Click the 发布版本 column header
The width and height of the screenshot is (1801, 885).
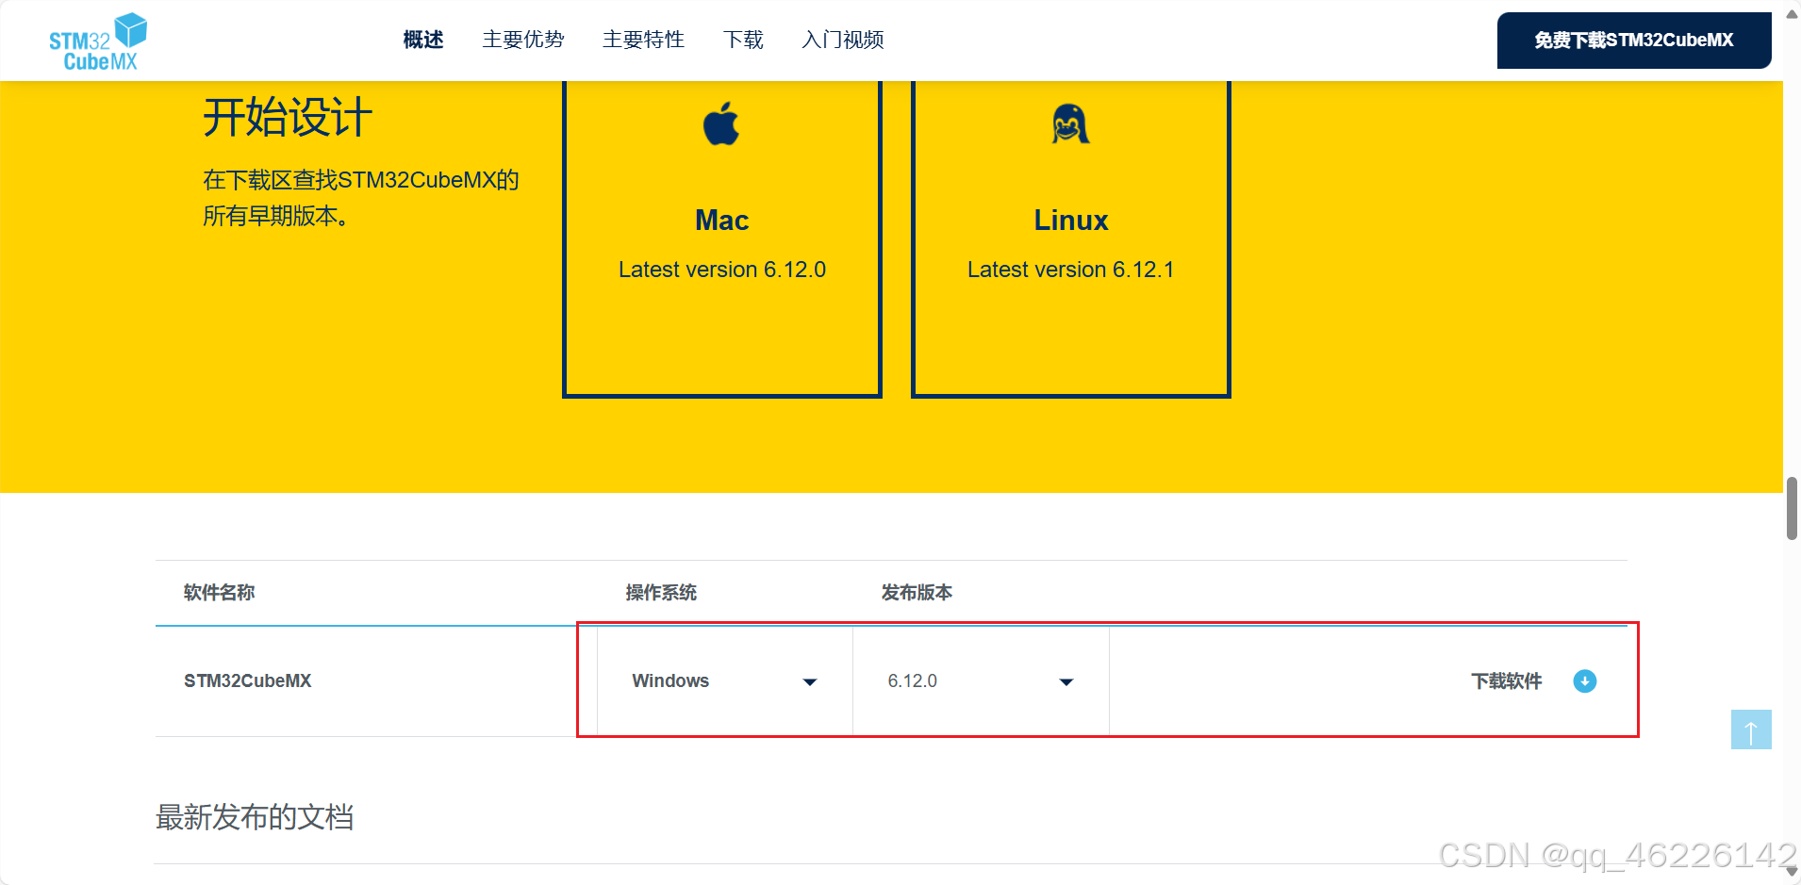point(917,593)
